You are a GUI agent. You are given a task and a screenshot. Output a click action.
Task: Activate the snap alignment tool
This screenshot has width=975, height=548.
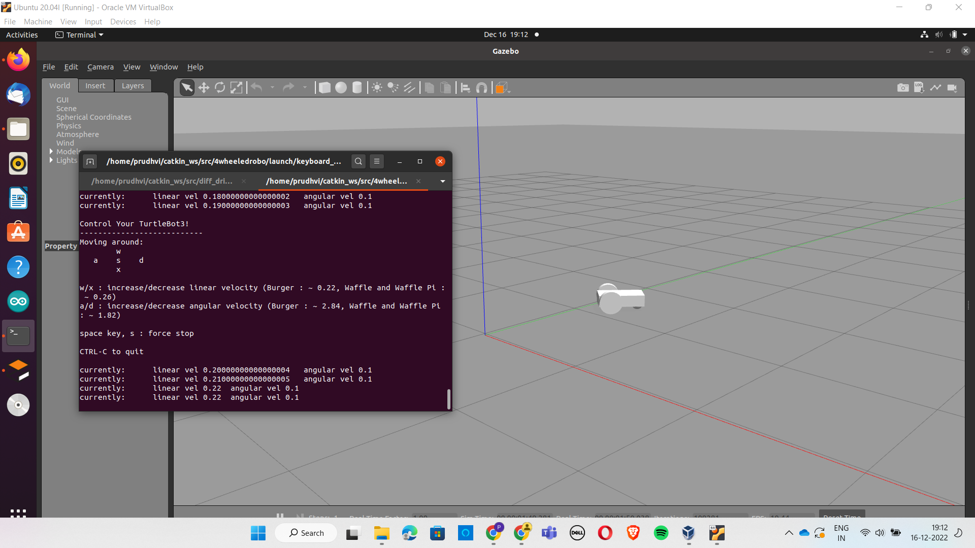click(x=482, y=87)
